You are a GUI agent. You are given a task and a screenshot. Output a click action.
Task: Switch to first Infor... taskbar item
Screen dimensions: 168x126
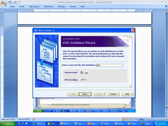point(52,124)
